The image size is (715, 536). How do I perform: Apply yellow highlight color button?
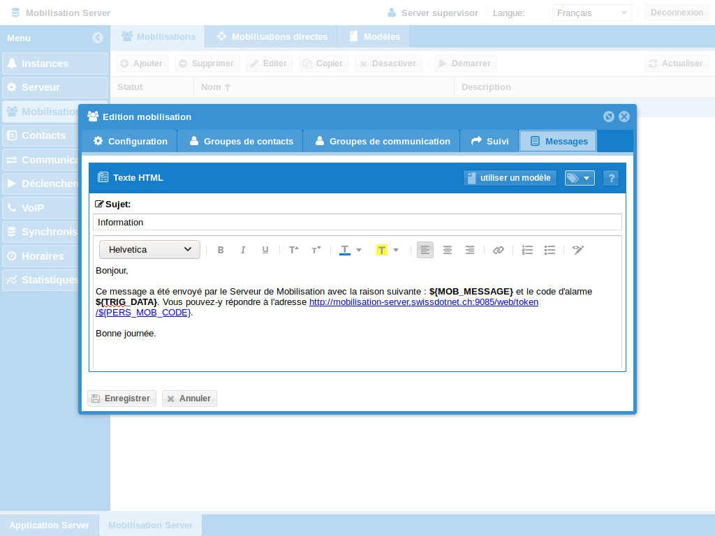[382, 250]
